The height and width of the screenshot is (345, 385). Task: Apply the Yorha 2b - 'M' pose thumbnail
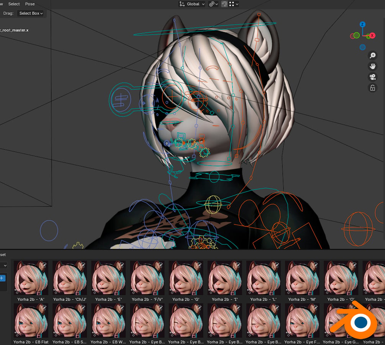pyautogui.click(x=302, y=281)
